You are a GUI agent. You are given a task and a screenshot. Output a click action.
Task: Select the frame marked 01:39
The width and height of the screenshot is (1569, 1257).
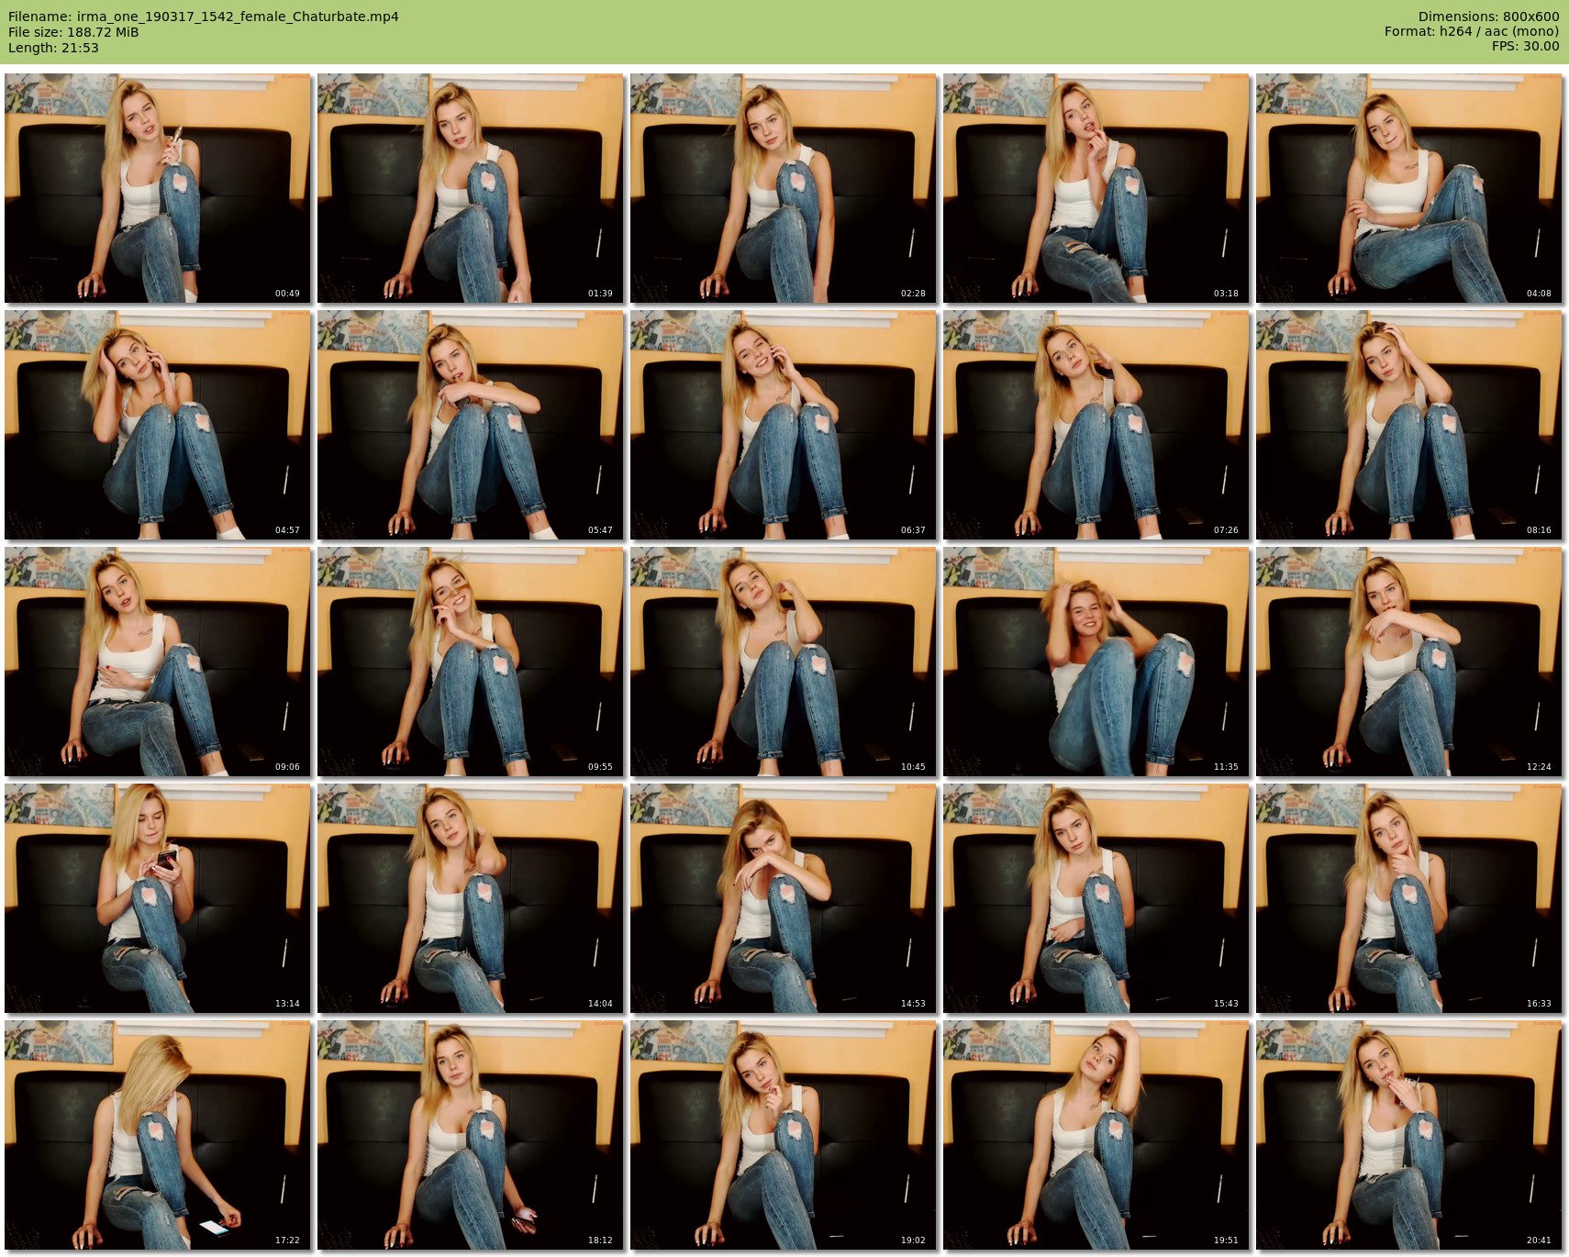(470, 188)
